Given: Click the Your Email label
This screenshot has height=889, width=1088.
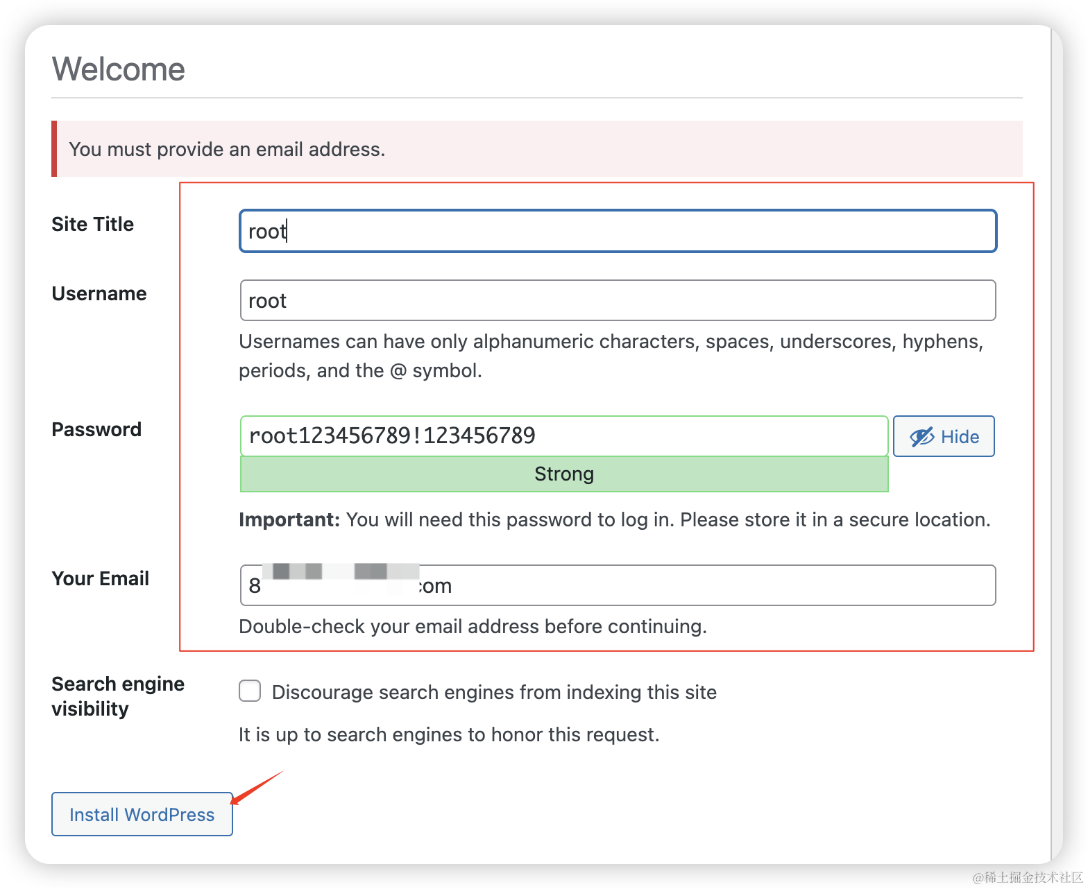Looking at the screenshot, I should [101, 578].
